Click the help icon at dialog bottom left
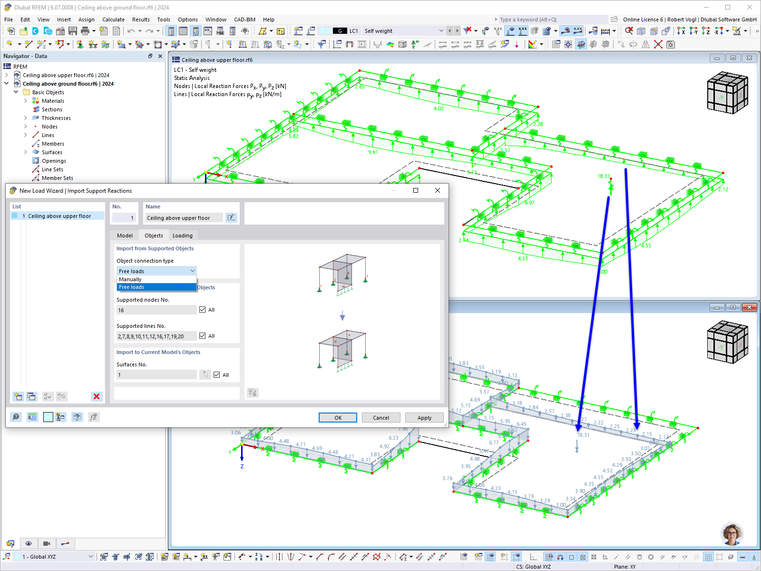The image size is (761, 571). pos(16,417)
